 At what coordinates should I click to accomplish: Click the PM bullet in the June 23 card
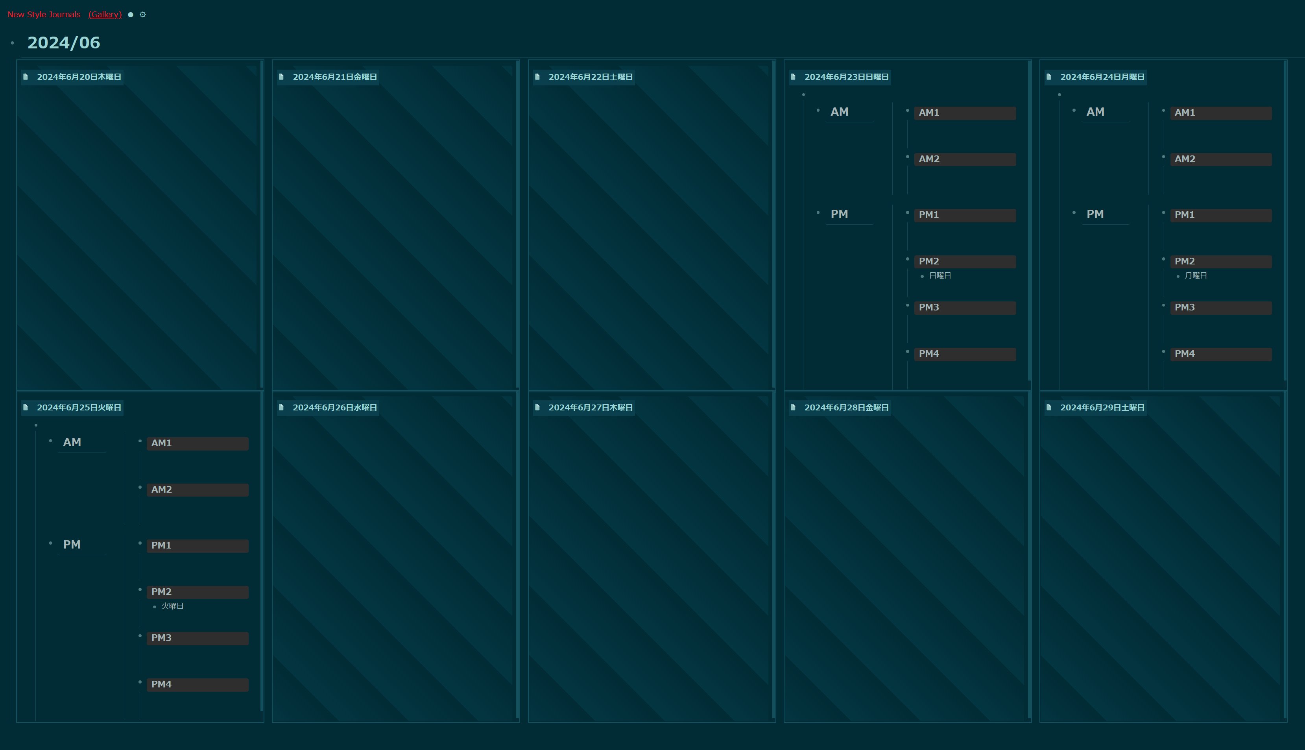coord(818,213)
